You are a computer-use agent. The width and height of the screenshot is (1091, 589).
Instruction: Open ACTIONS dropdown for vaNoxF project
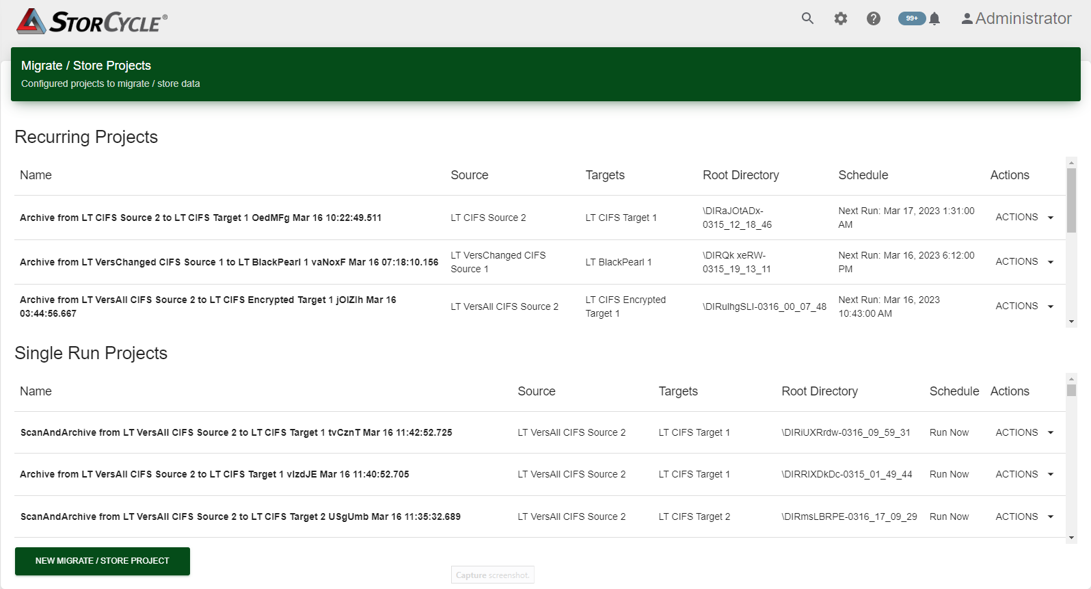tap(1025, 261)
